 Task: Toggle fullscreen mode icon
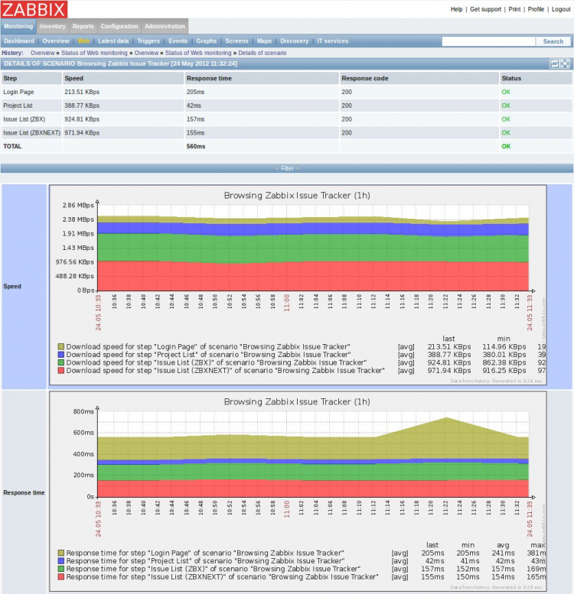[x=565, y=64]
